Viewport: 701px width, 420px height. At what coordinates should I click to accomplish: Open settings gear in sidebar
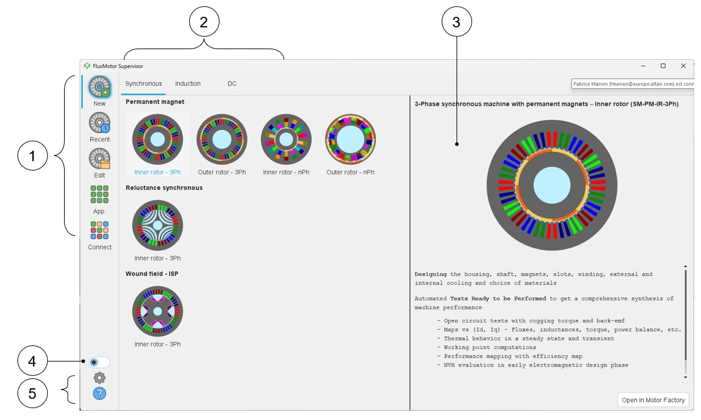[x=100, y=378]
